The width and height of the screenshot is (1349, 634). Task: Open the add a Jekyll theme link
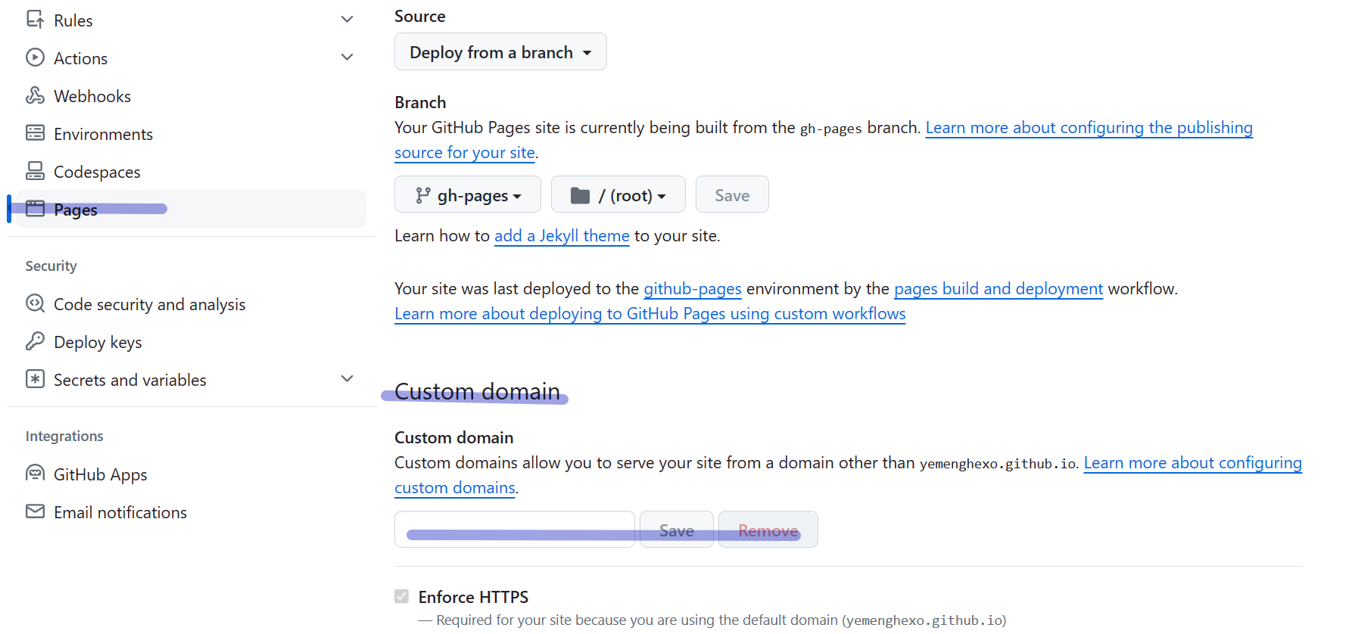562,236
